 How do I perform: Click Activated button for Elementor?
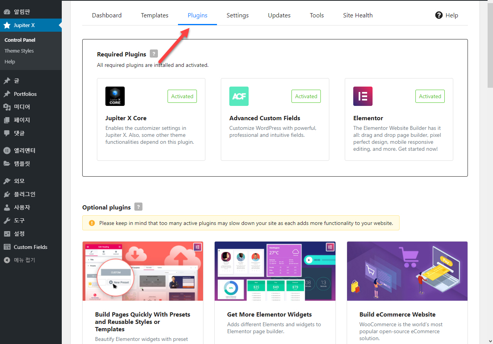click(430, 96)
